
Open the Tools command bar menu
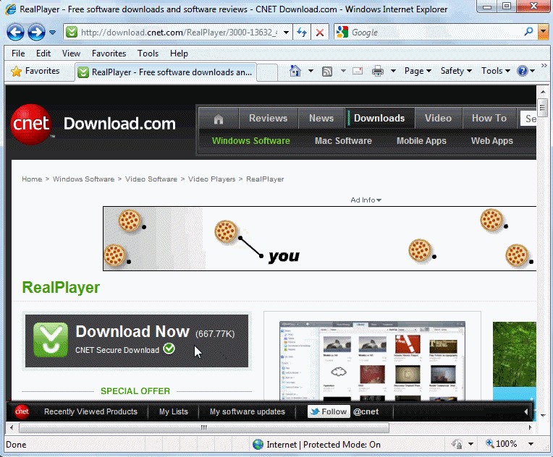[496, 71]
